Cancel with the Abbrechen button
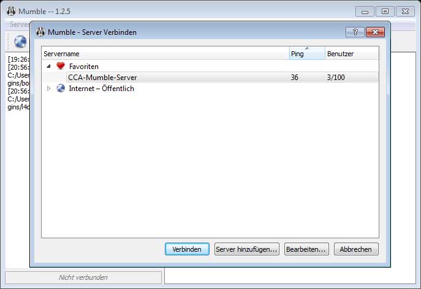The width and height of the screenshot is (421, 289). pyautogui.click(x=356, y=249)
